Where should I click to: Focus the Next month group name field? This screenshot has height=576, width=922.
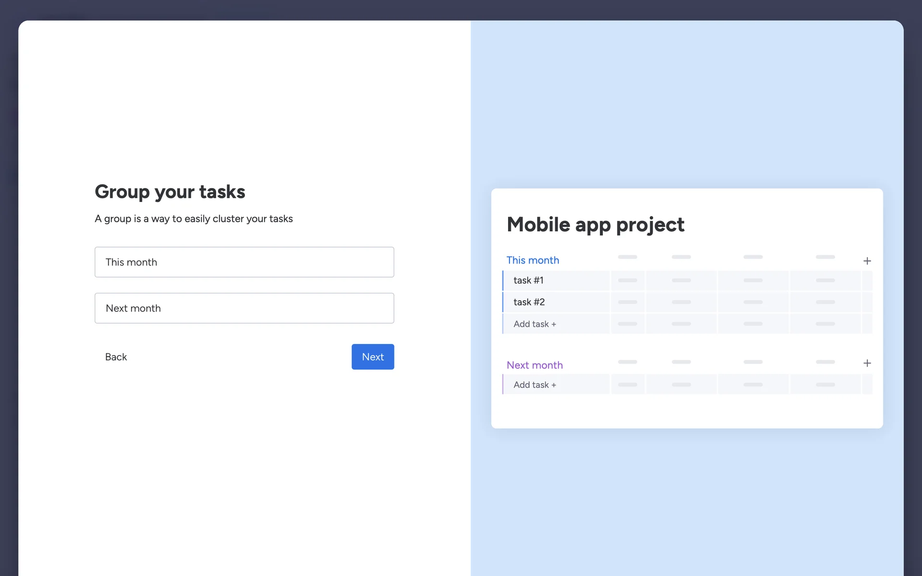(x=244, y=308)
